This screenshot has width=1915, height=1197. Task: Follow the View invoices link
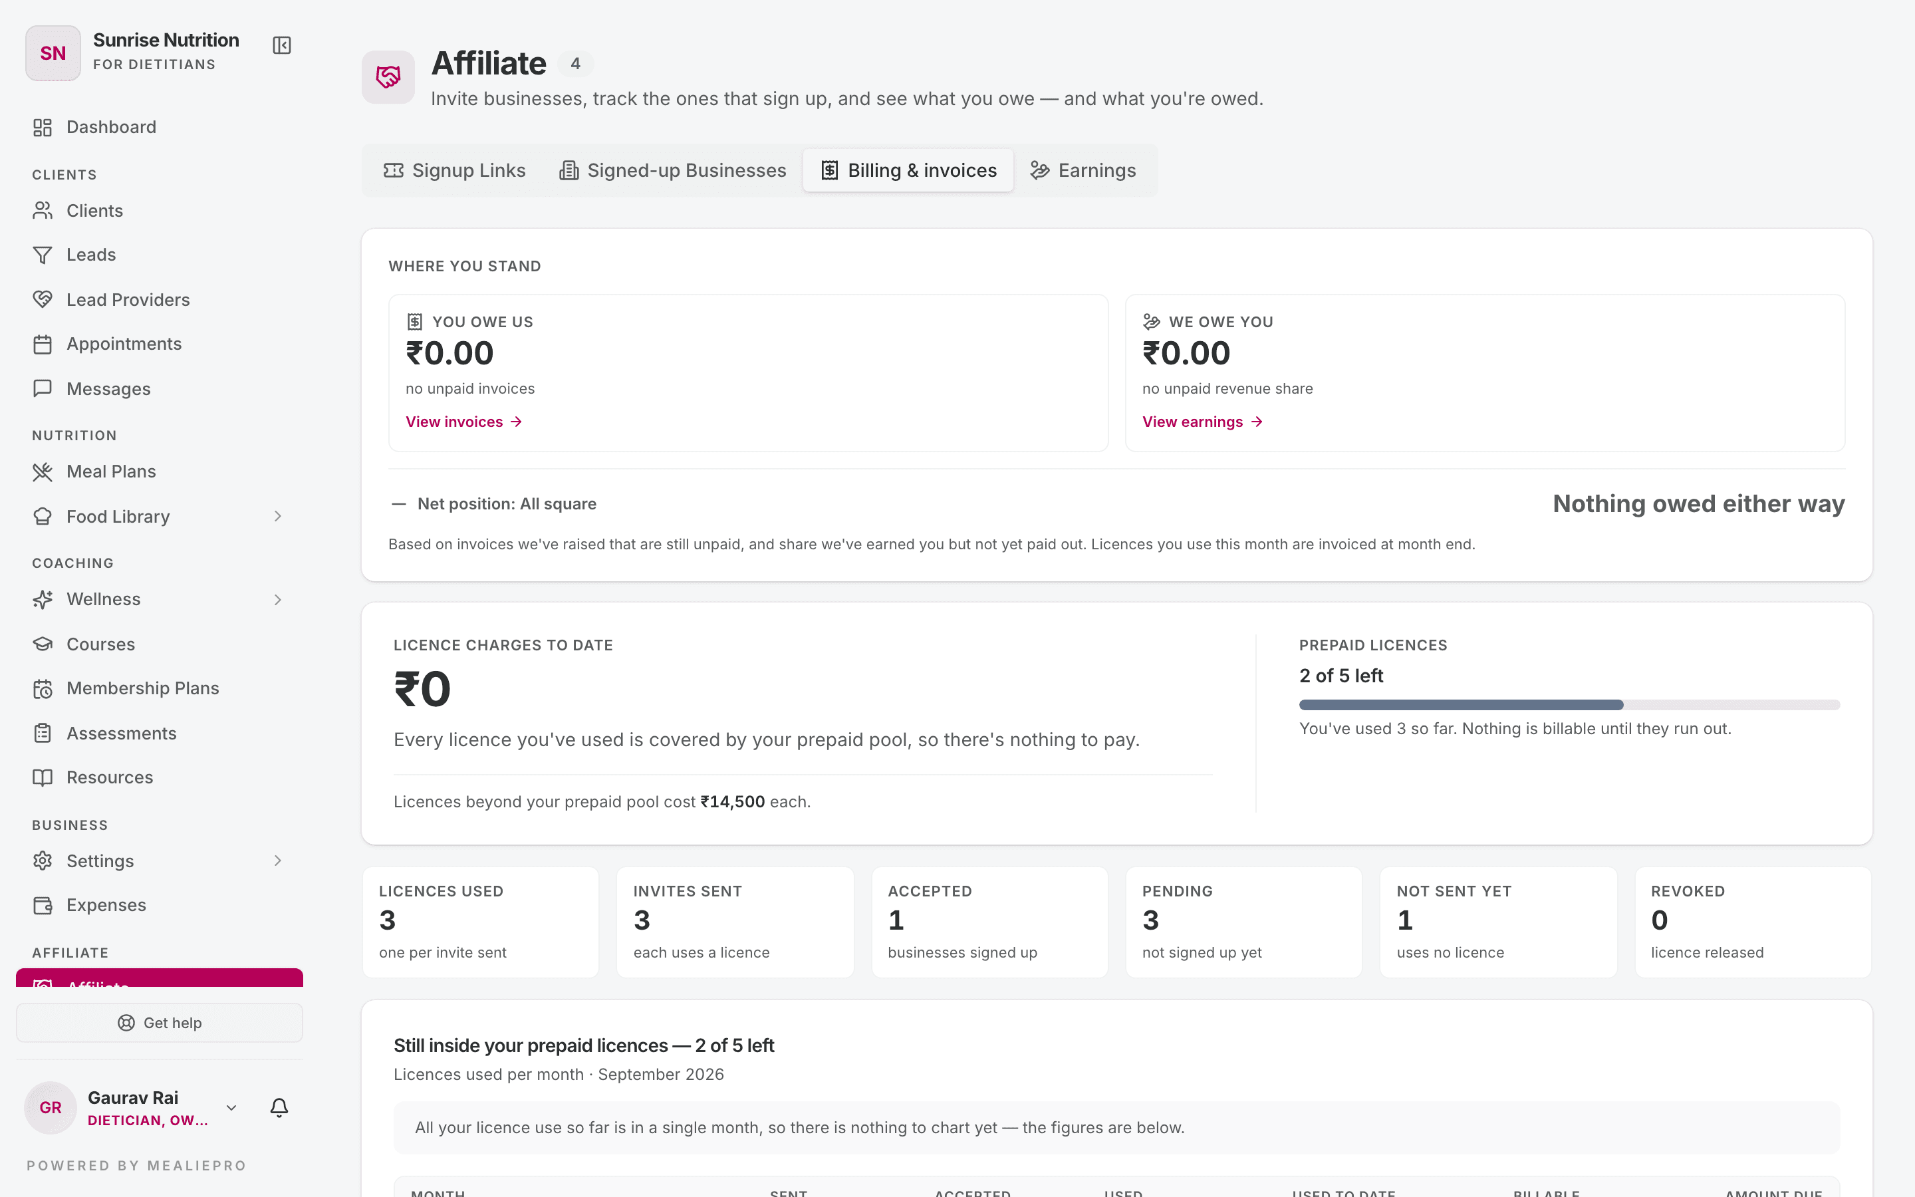click(x=463, y=422)
